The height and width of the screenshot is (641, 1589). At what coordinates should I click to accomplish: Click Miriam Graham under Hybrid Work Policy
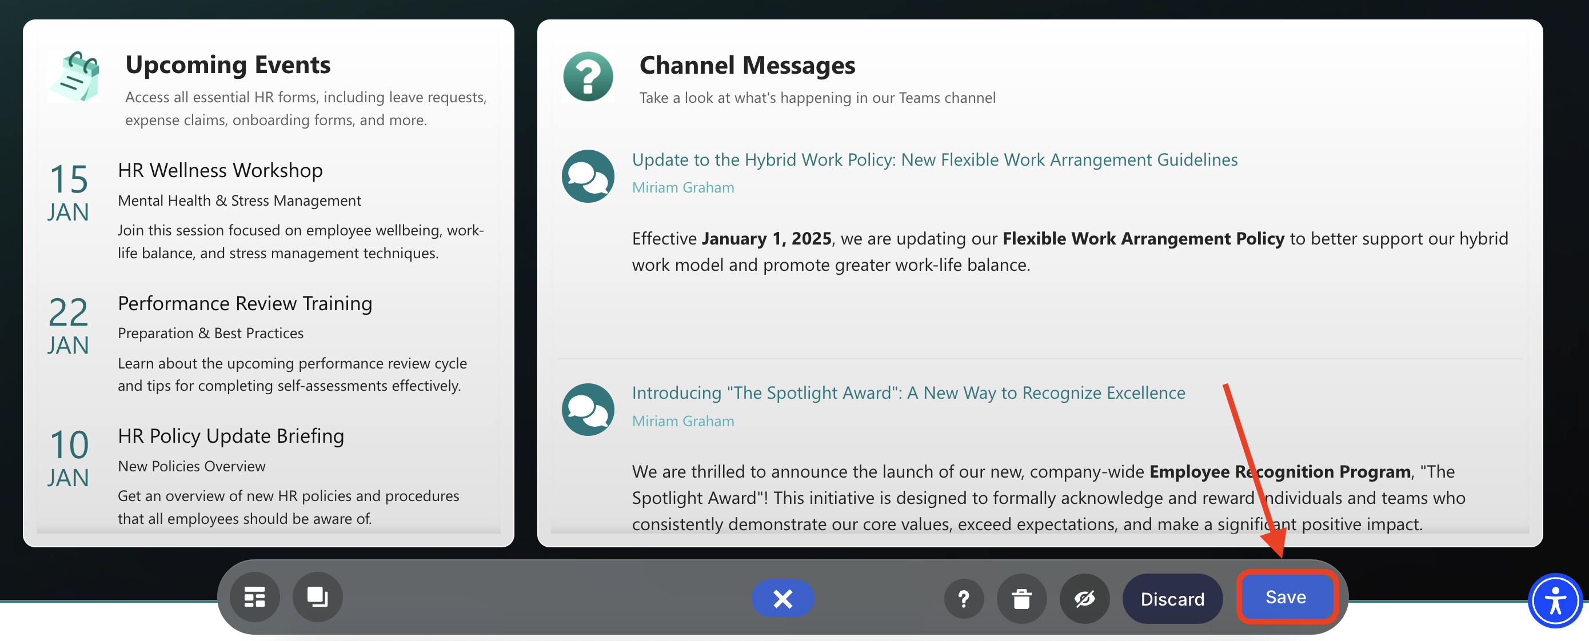click(683, 187)
